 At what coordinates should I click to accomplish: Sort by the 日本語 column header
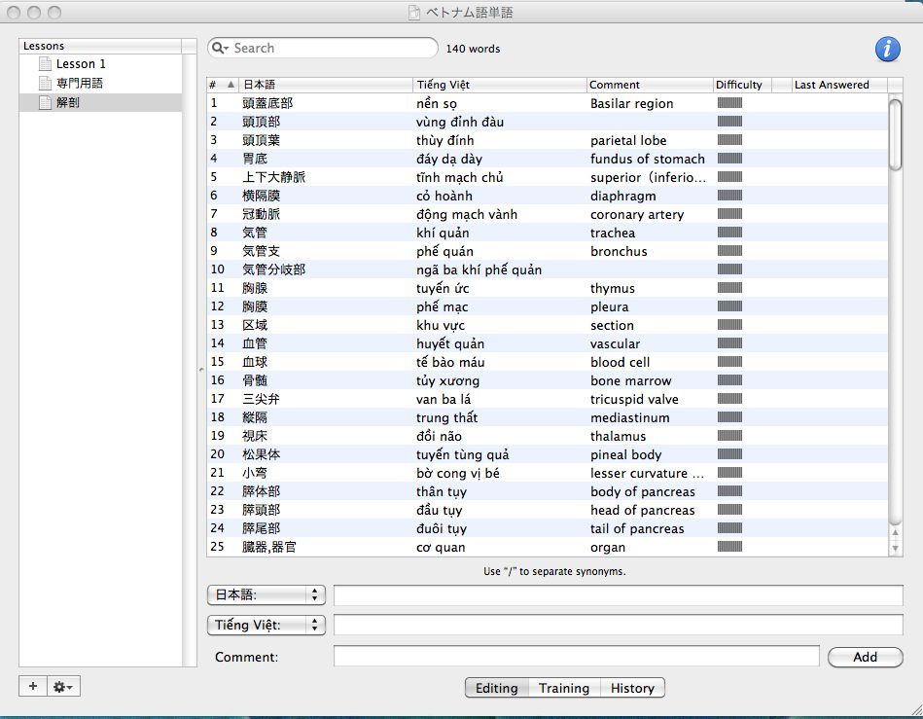pos(326,85)
